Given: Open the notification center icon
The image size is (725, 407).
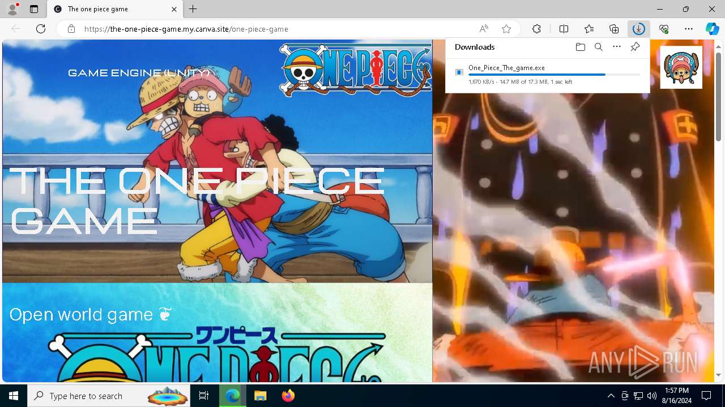Looking at the screenshot, I should coord(706,396).
